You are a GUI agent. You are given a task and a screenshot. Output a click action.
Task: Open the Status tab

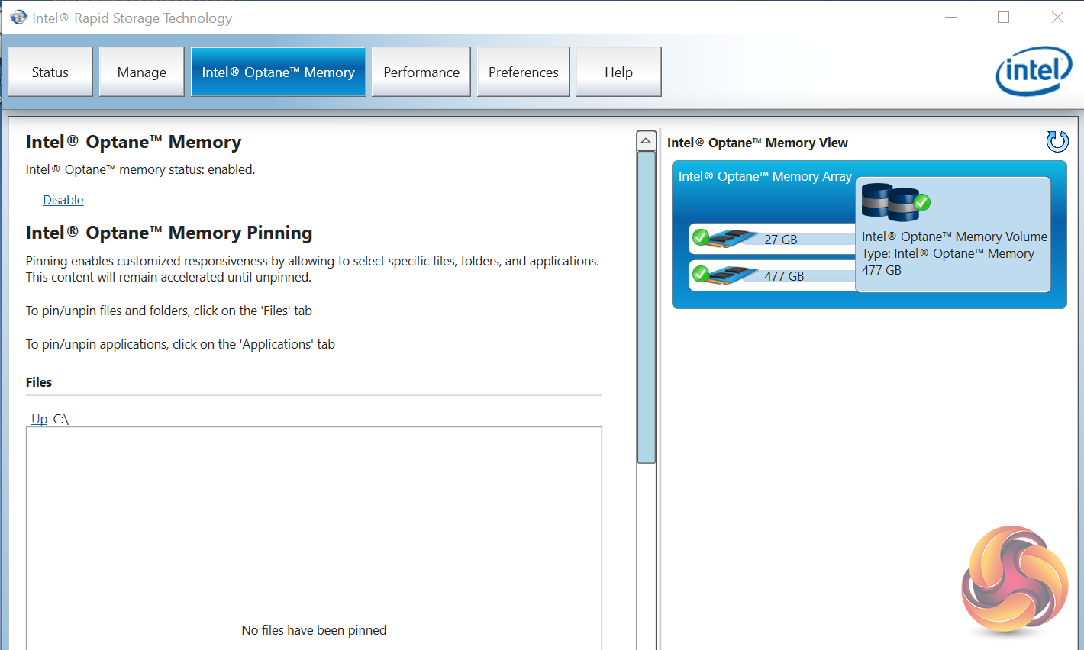pos(50,72)
